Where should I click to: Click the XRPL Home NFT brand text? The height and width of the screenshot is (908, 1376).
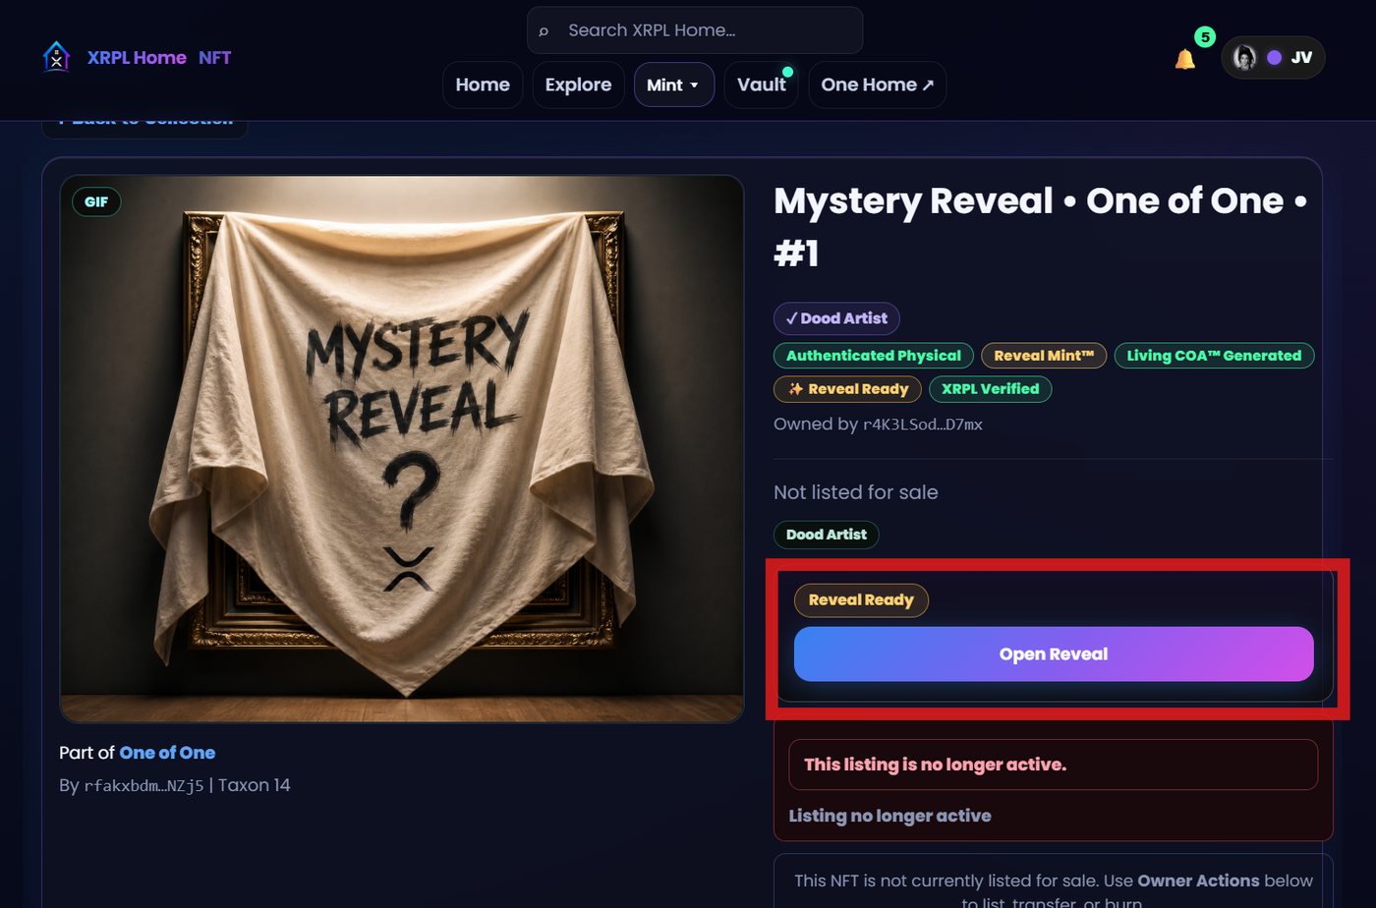(x=159, y=57)
